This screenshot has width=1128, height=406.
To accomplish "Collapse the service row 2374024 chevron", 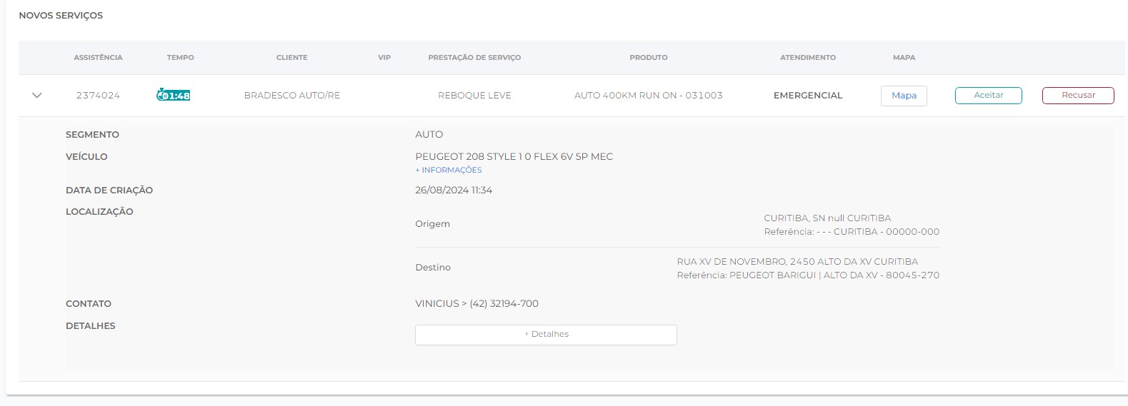I will point(37,95).
